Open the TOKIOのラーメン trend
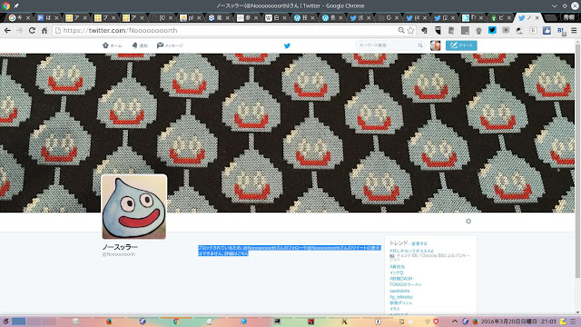The image size is (581, 327). [x=406, y=284]
